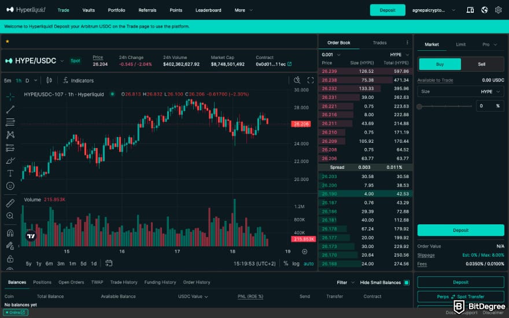Select the 5m timeframe
The image size is (509, 318).
[x=8, y=80]
